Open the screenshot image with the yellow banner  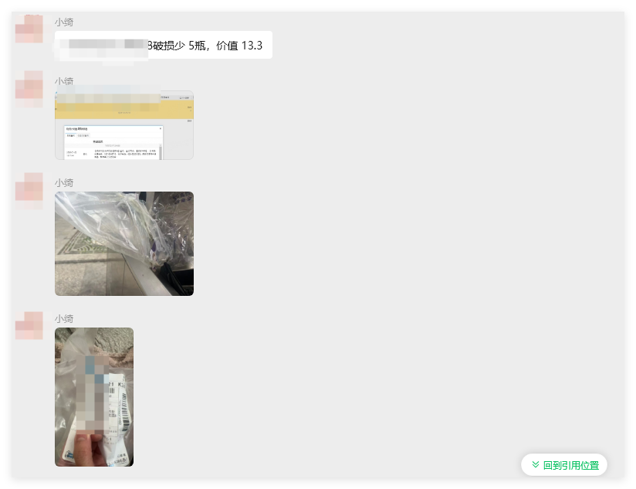(123, 125)
